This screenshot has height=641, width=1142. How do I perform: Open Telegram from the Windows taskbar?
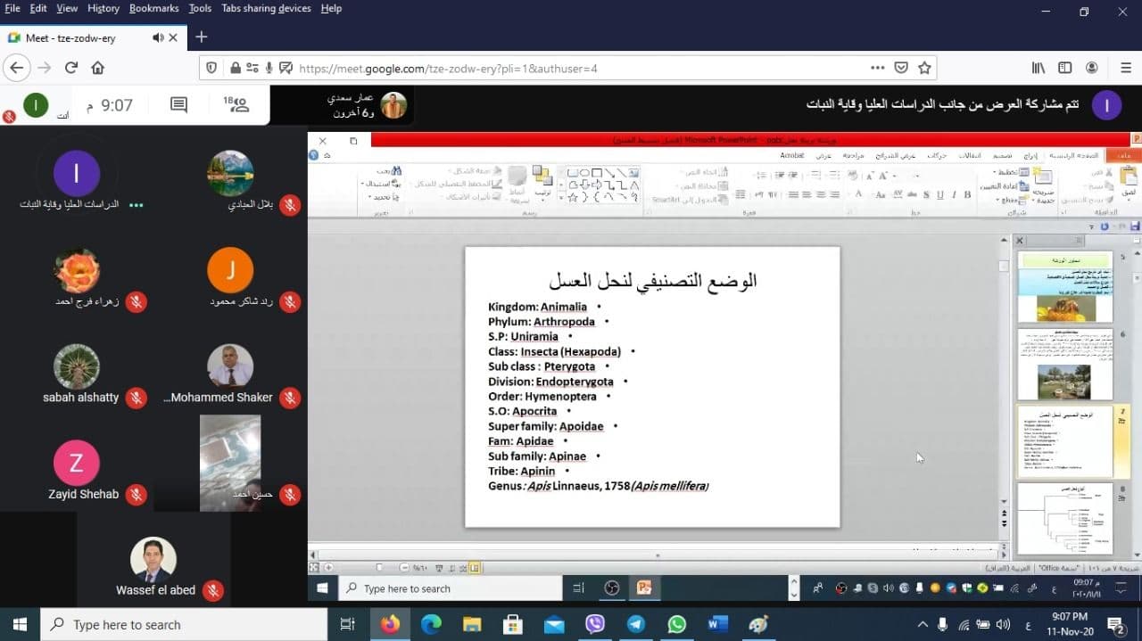[x=636, y=624]
